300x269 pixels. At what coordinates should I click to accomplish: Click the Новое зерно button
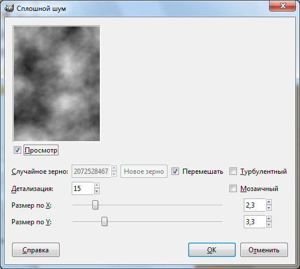point(144,171)
